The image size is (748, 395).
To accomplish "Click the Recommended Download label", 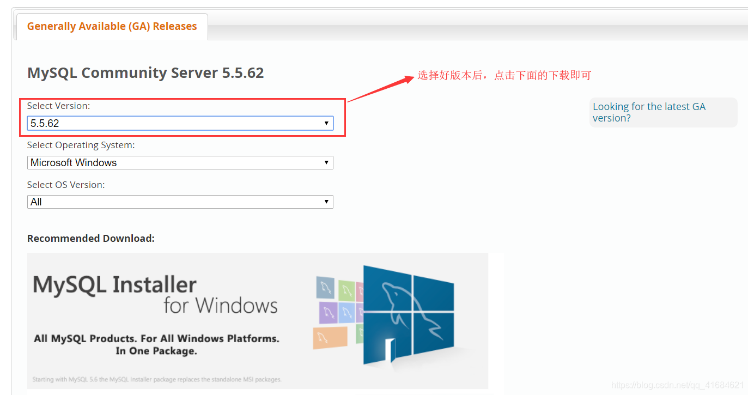I will [x=91, y=238].
